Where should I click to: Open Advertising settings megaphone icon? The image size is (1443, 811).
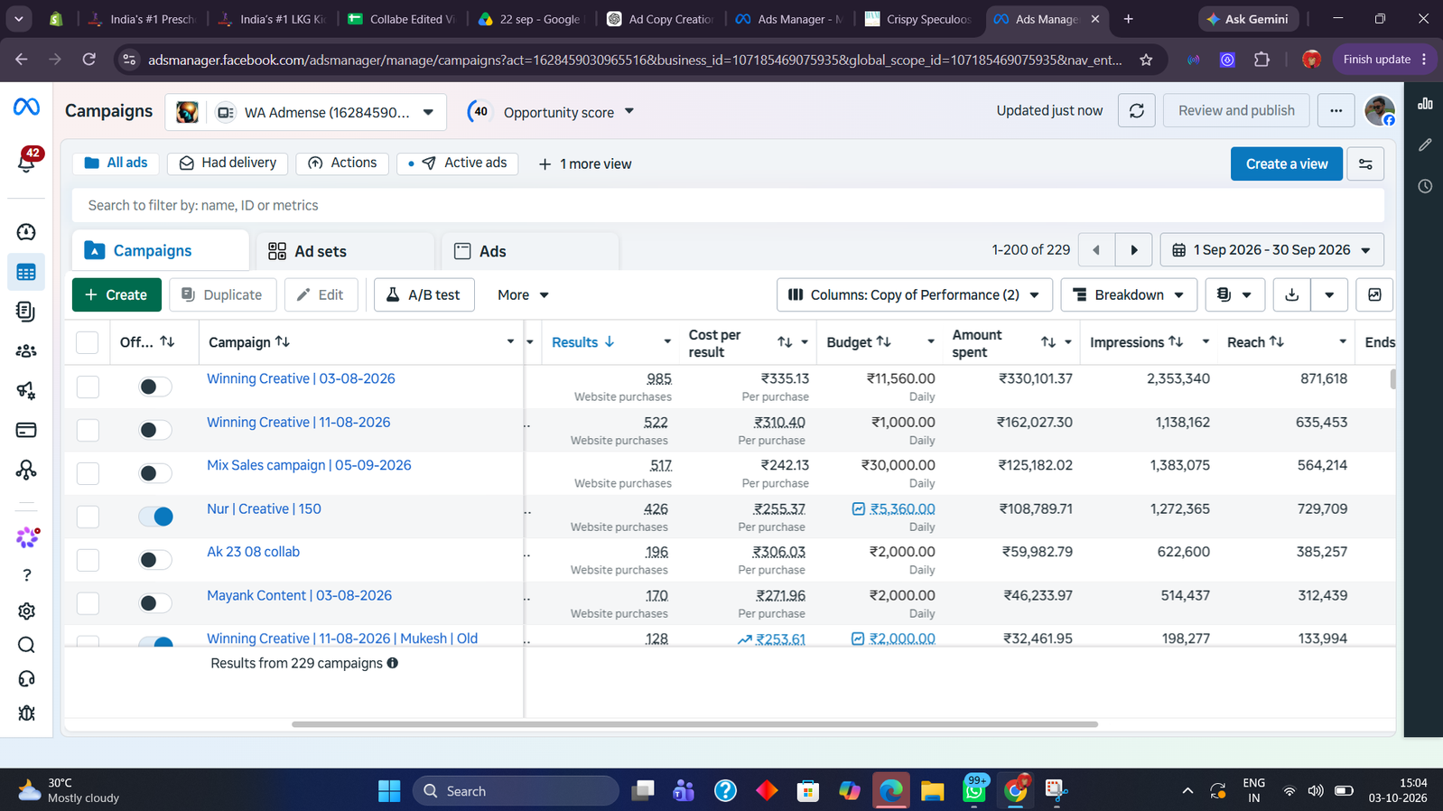[26, 391]
